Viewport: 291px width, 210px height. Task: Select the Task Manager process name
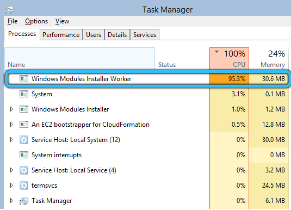52,201
